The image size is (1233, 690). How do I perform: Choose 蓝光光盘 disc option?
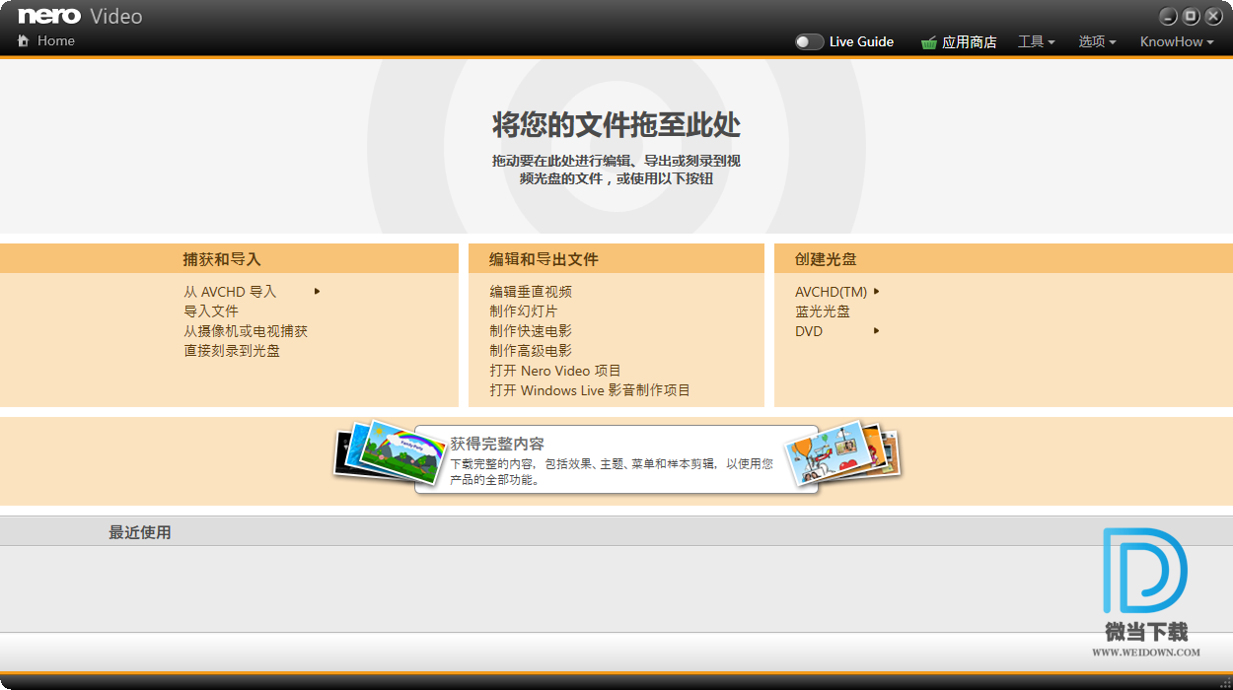coord(823,311)
